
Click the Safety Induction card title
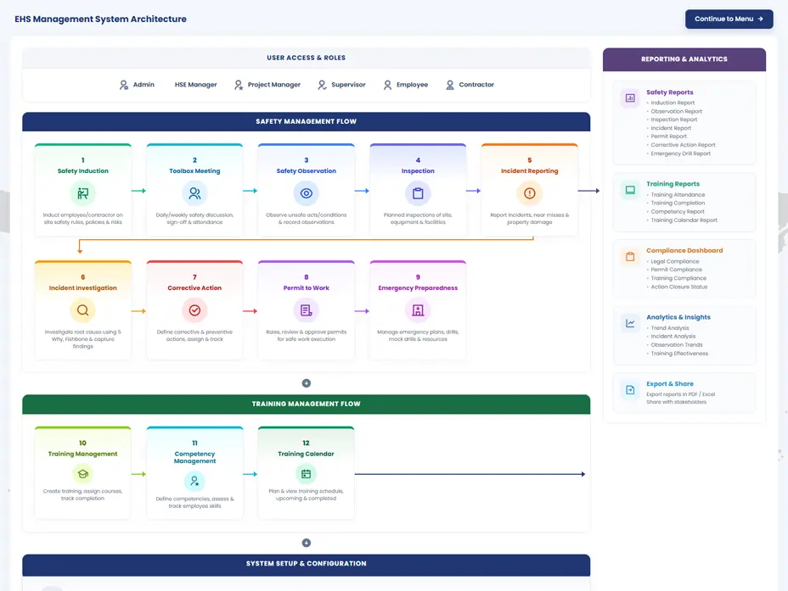[83, 171]
